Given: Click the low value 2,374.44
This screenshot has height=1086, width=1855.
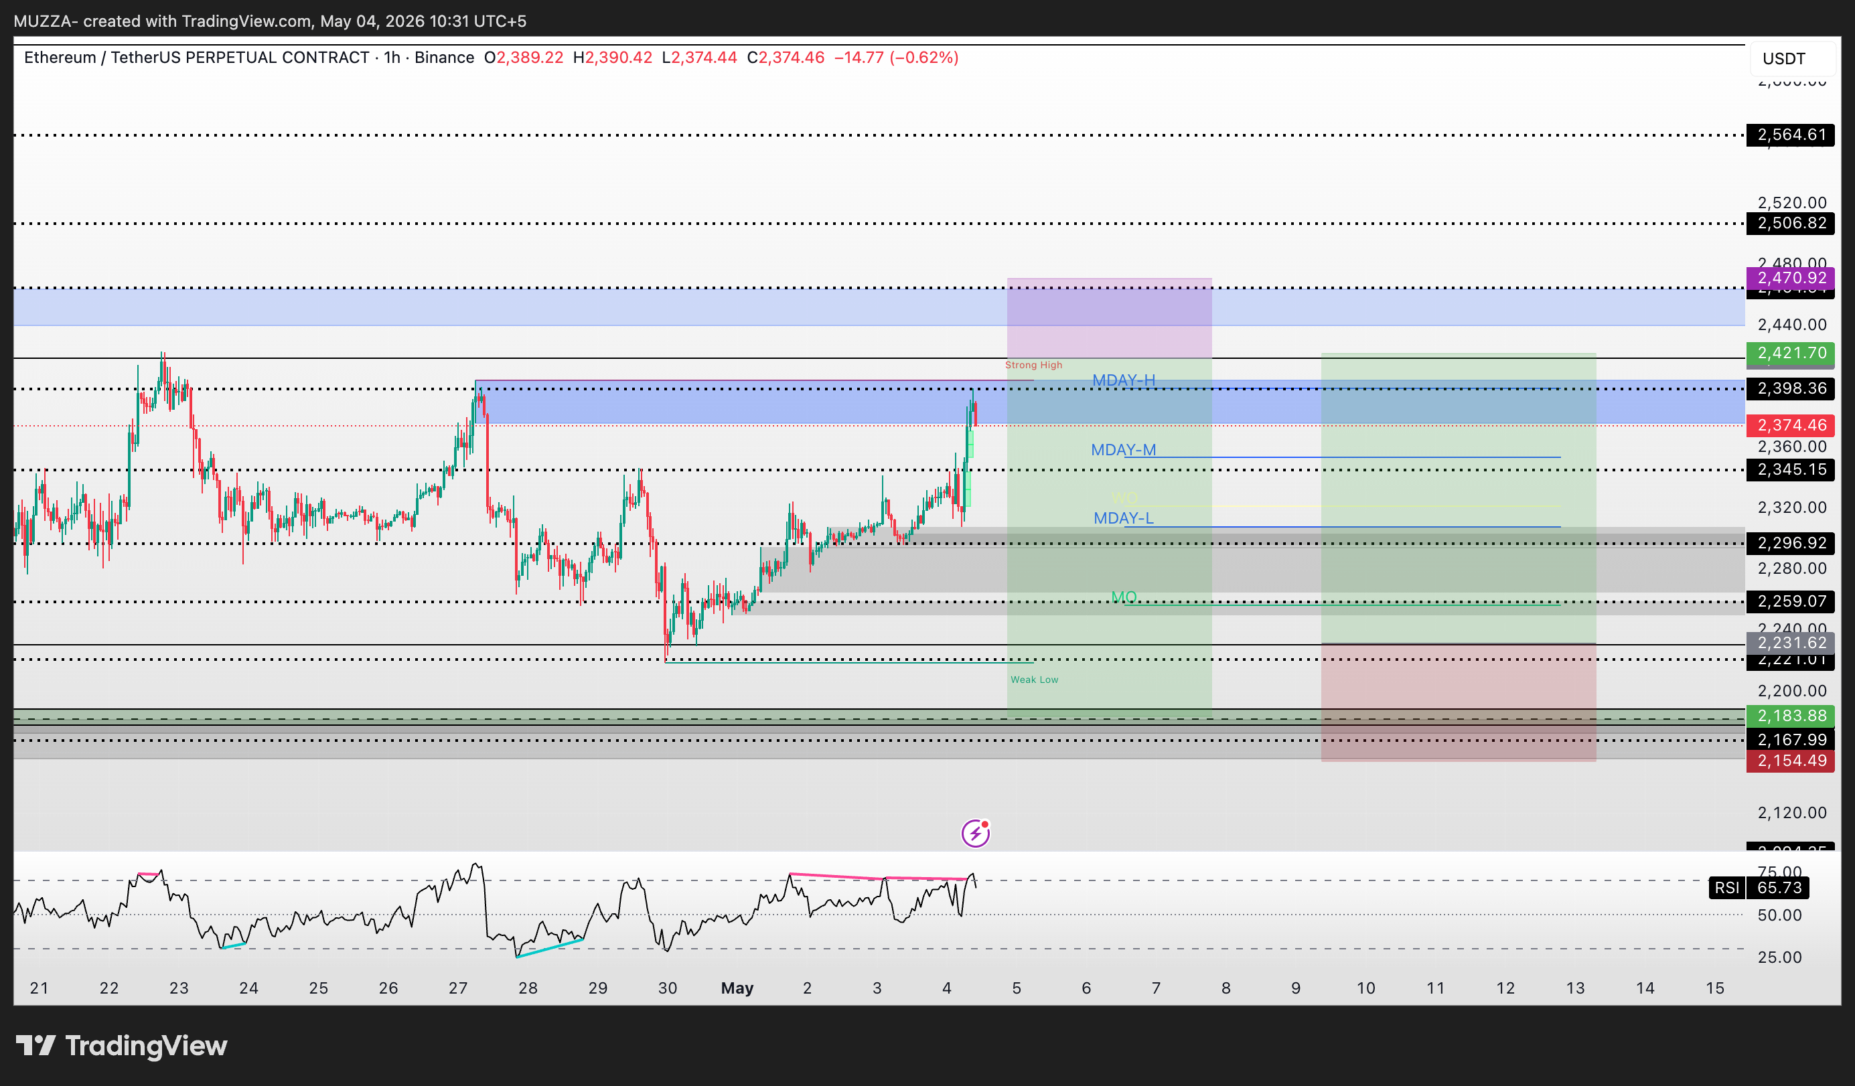Looking at the screenshot, I should (703, 58).
